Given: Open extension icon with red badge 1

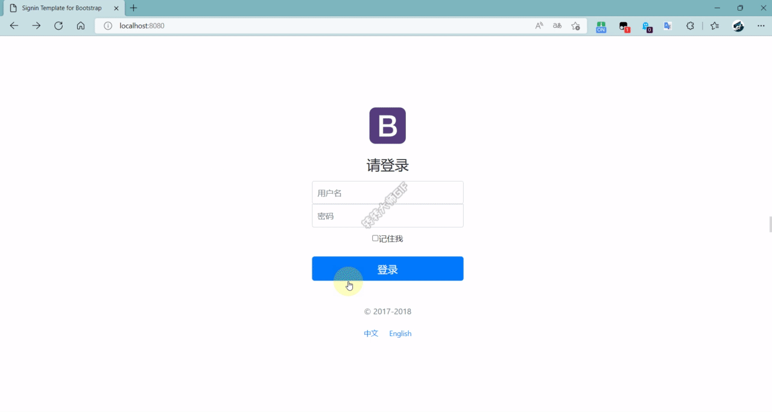Looking at the screenshot, I should point(624,27).
